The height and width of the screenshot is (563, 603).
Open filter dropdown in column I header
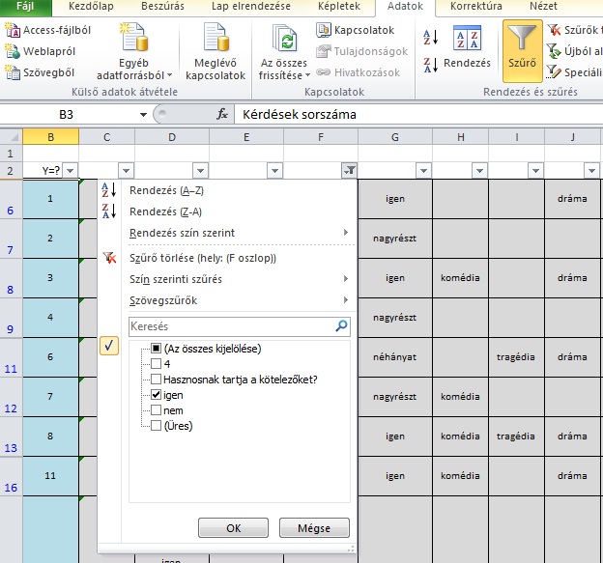click(x=535, y=171)
